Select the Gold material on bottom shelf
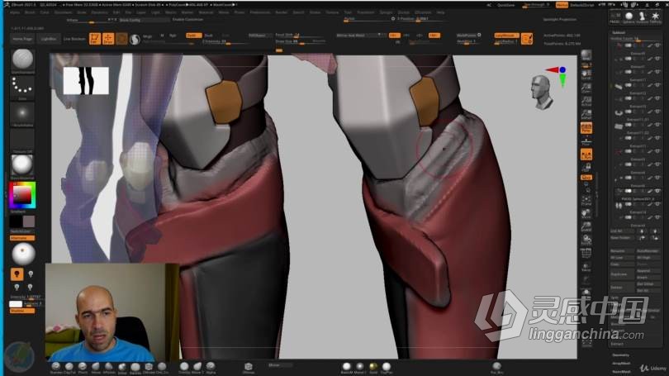This screenshot has height=376, width=669. [372, 367]
